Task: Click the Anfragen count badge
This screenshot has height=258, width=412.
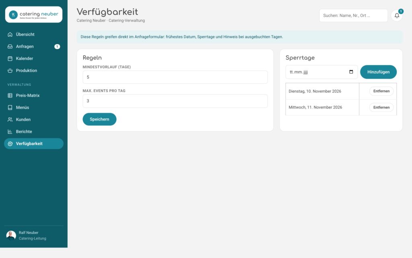Action: tap(57, 47)
